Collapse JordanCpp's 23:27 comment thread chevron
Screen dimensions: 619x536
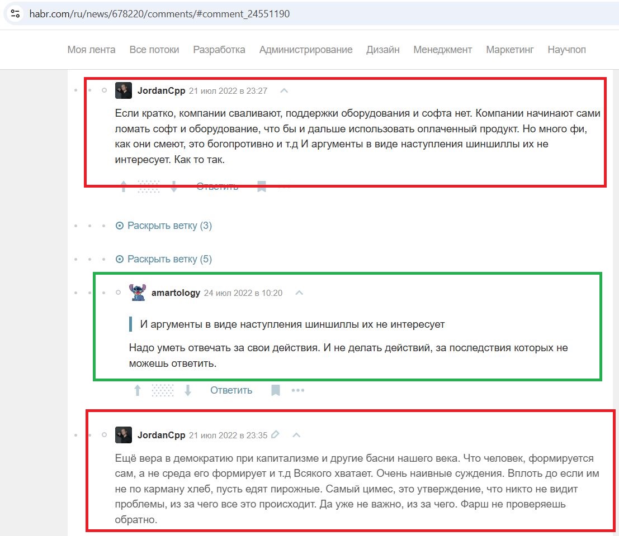click(x=284, y=90)
